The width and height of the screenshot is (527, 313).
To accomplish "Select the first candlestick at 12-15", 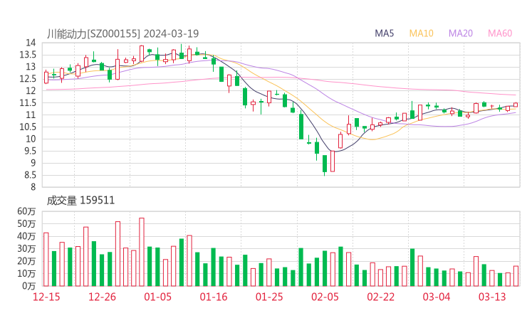I will tap(46, 78).
